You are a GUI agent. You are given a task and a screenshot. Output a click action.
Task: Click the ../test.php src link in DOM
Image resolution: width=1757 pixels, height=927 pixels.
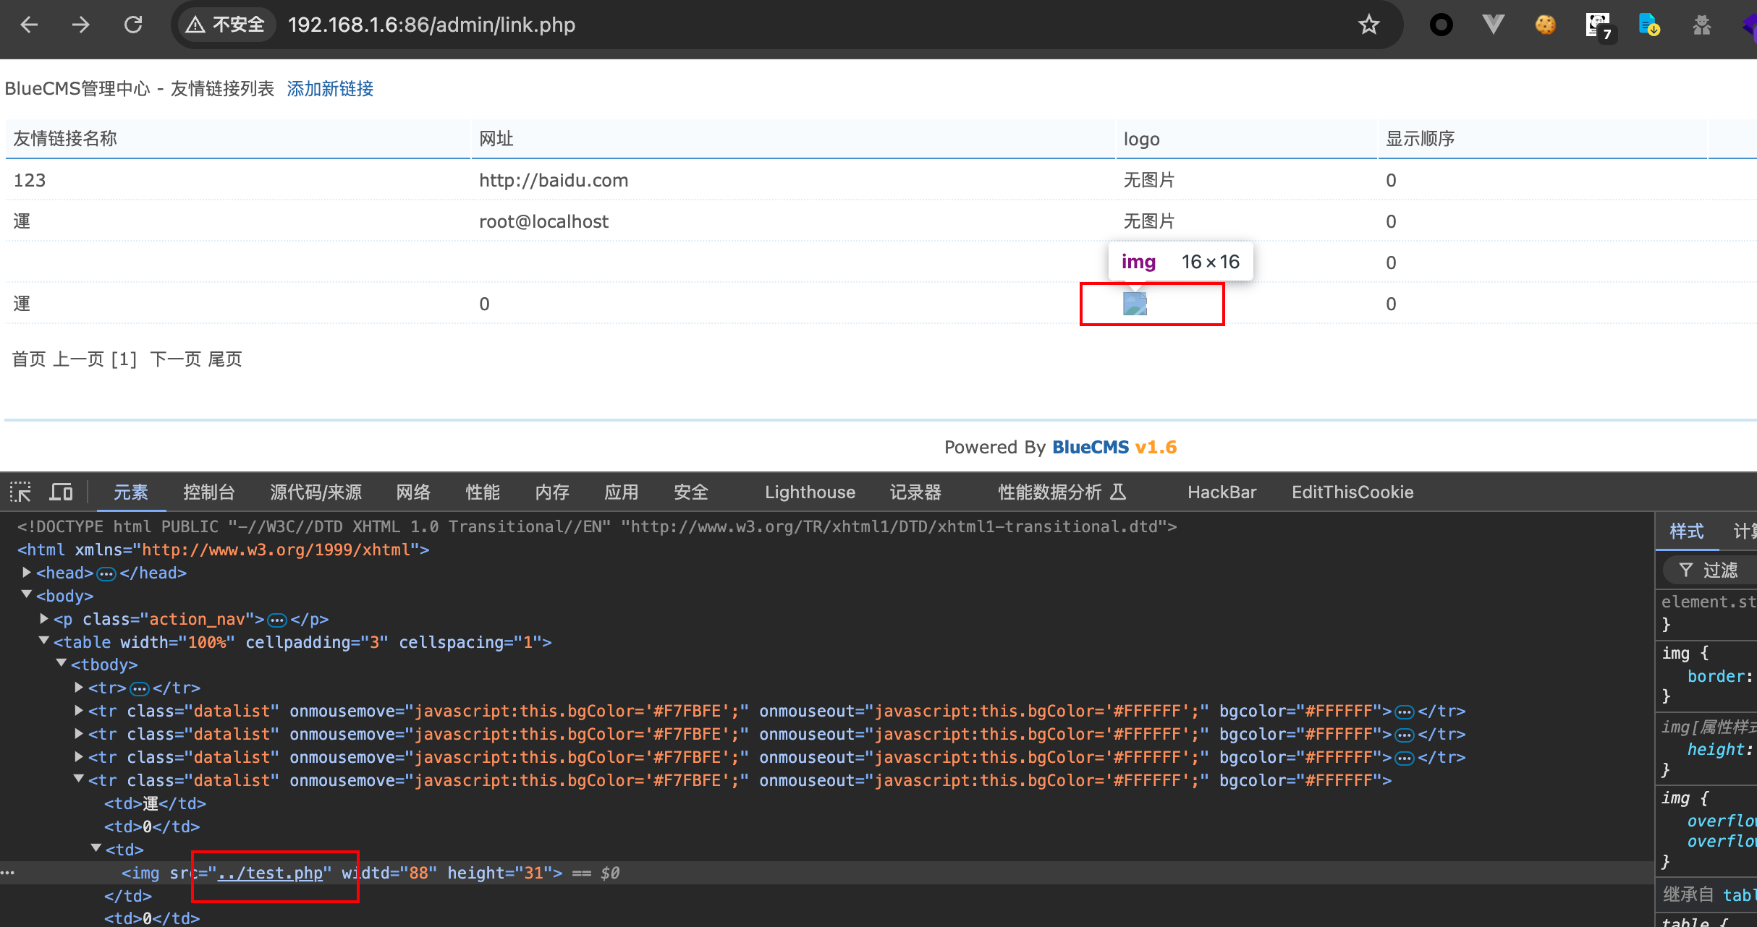point(270,873)
